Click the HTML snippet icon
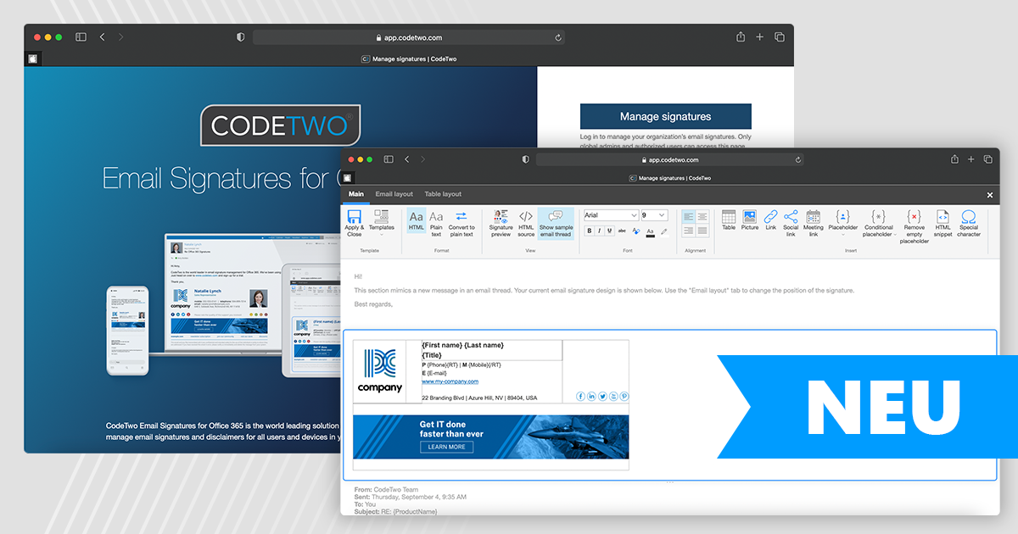Image resolution: width=1018 pixels, height=534 pixels. point(942,219)
